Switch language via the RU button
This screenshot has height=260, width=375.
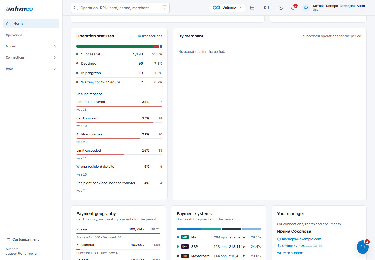pos(266,8)
